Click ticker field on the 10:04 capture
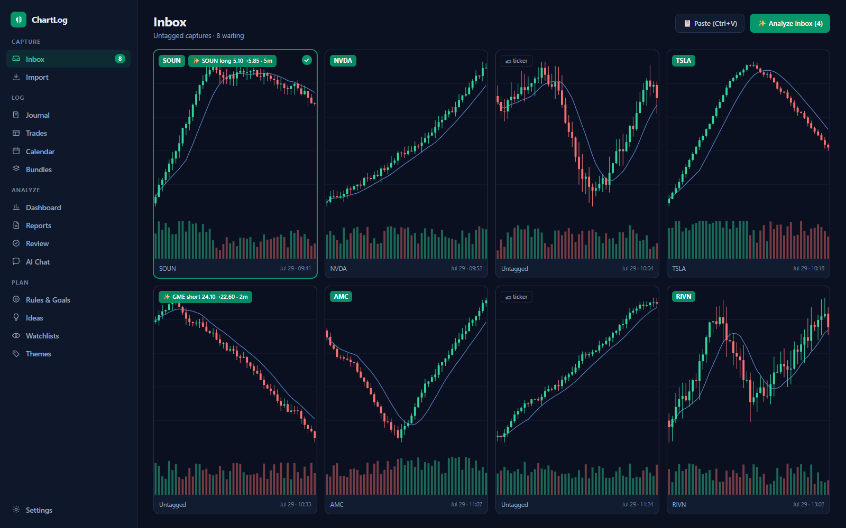Screen dimensions: 846x528 pos(517,61)
